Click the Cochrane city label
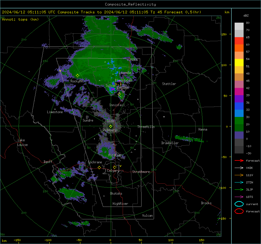261x244 pixels. pyautogui.click(x=95, y=162)
